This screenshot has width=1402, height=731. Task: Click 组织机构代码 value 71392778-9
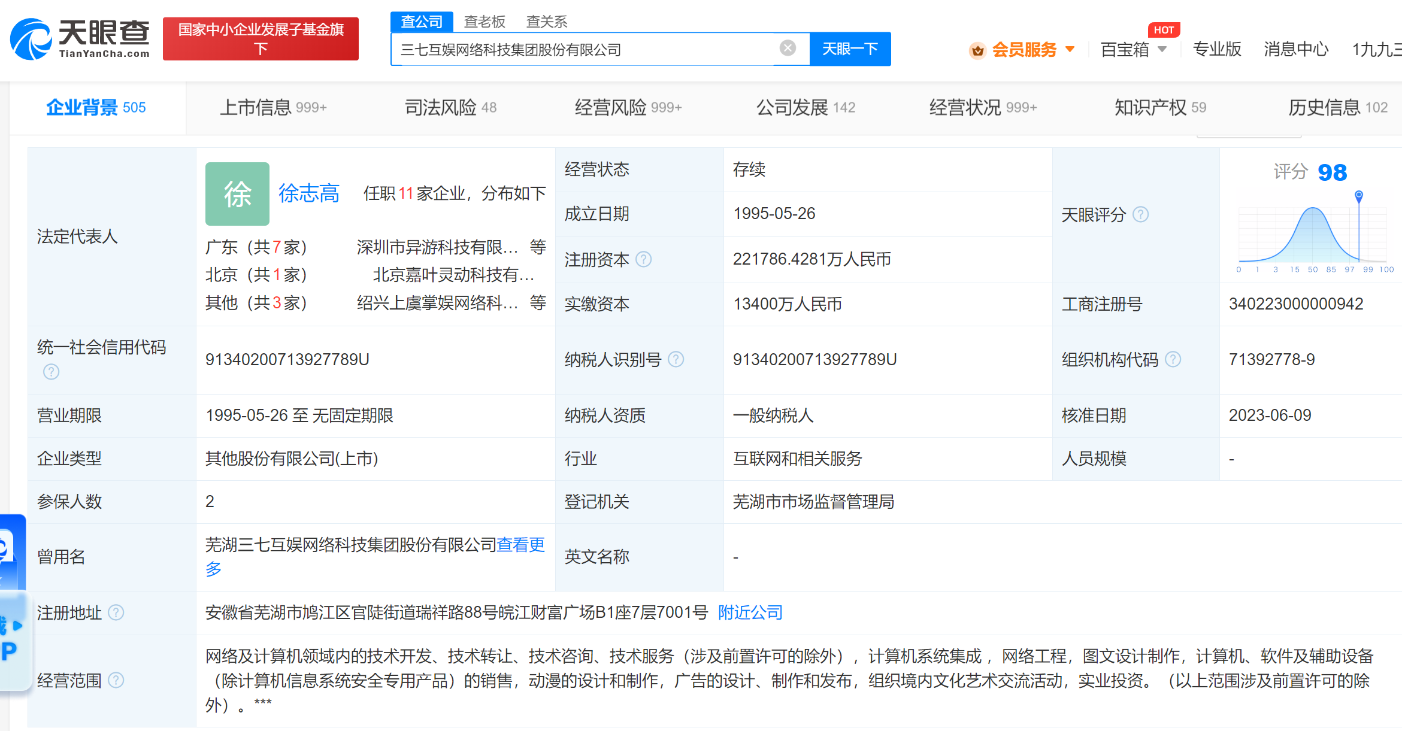(1271, 359)
